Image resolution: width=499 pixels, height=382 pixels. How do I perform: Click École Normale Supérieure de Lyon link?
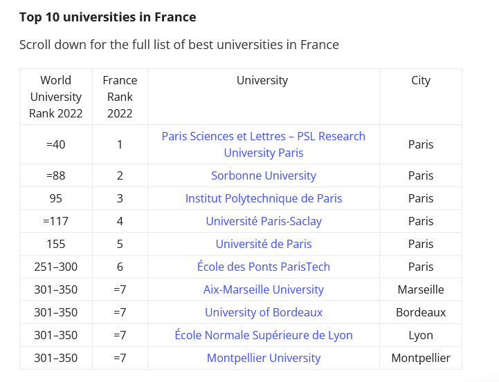coord(263,335)
